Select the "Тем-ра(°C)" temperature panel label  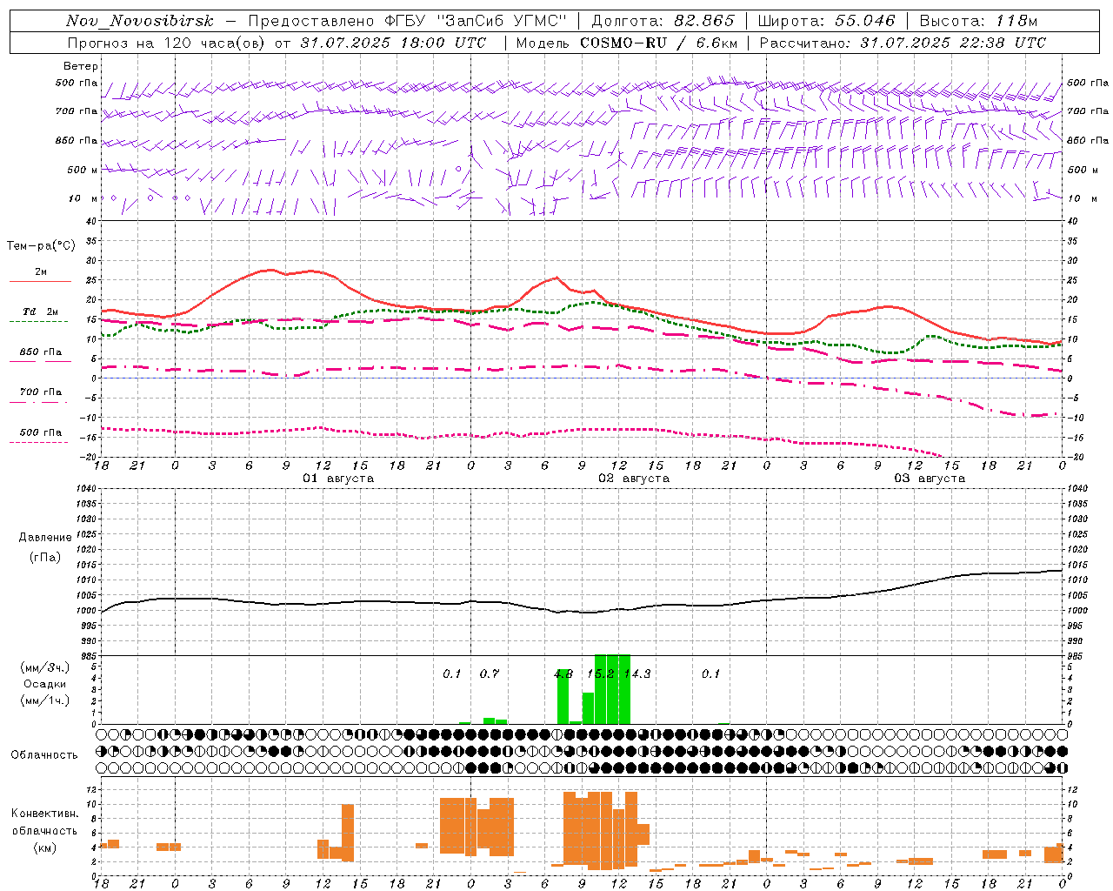coord(41,246)
